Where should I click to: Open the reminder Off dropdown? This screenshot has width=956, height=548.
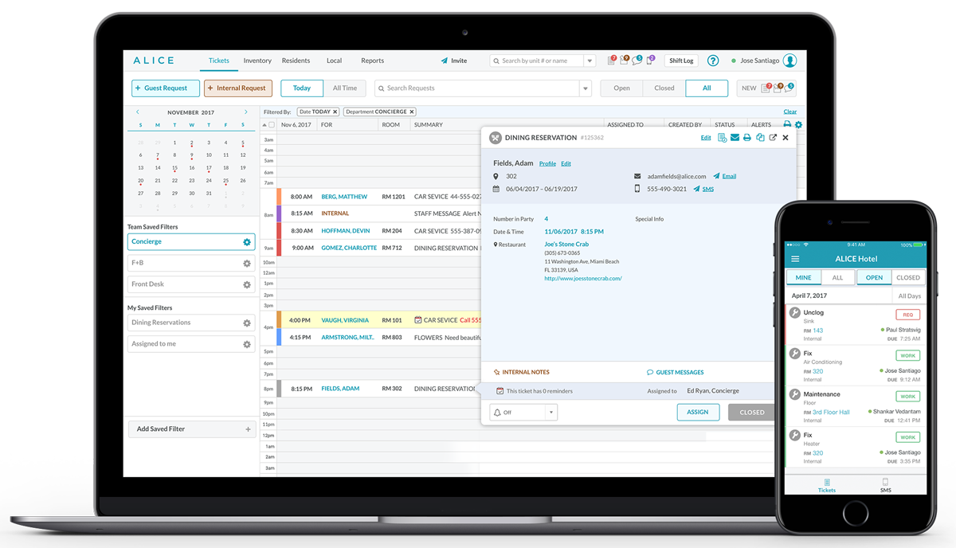(523, 413)
